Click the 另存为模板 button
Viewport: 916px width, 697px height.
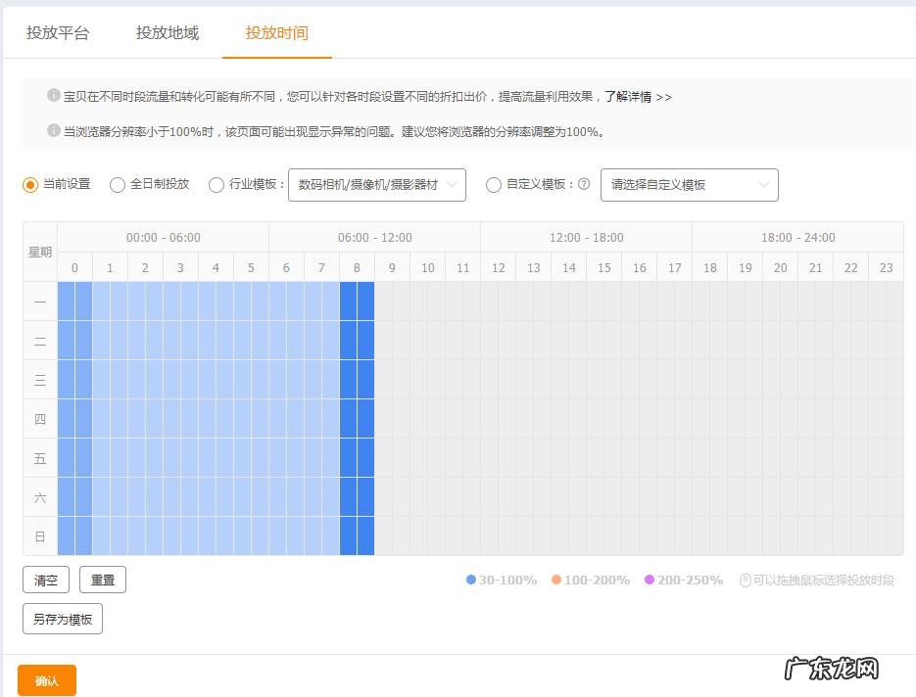tap(62, 618)
